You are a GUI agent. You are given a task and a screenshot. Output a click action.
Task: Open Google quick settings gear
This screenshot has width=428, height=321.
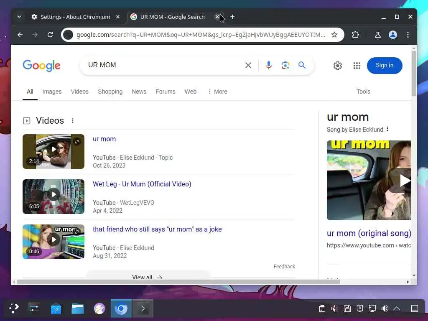click(x=338, y=66)
